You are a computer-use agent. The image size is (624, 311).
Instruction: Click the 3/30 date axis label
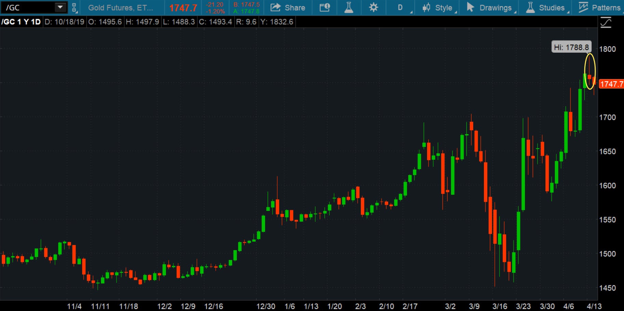click(547, 306)
